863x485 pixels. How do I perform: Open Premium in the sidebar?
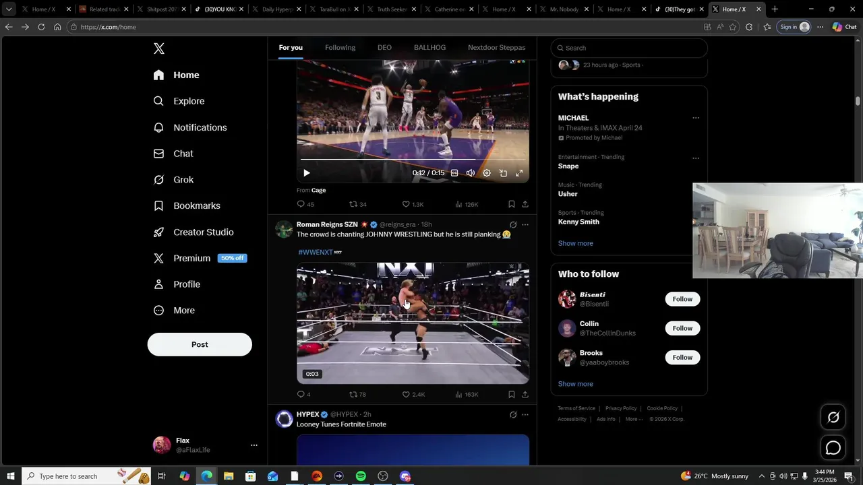tap(200, 258)
